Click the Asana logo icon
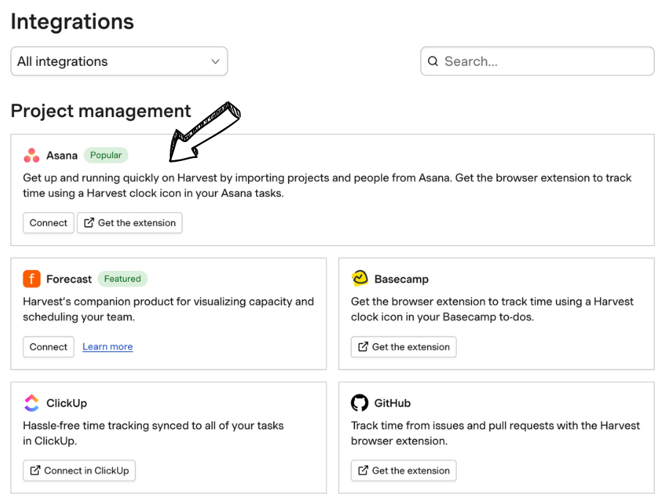This screenshot has height=494, width=657. click(31, 155)
